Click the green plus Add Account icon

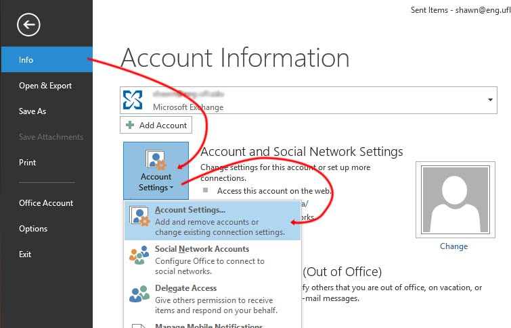point(131,126)
